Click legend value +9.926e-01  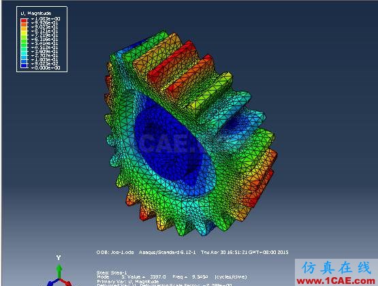(x=44, y=23)
